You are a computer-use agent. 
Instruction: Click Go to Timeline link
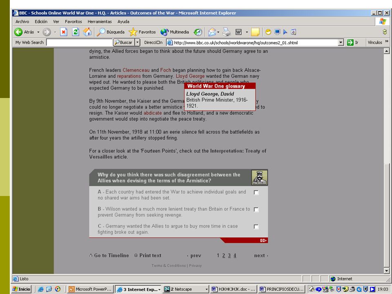pos(109,256)
